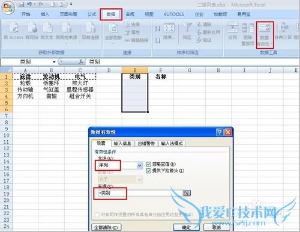The width and height of the screenshot is (300, 232).
Task: Open quick access toolbar customize arrow
Action: (x=71, y=4)
